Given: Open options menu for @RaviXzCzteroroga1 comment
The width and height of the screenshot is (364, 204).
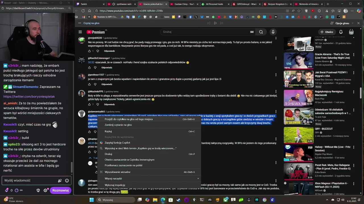Looking at the screenshot, I should click(276, 58).
